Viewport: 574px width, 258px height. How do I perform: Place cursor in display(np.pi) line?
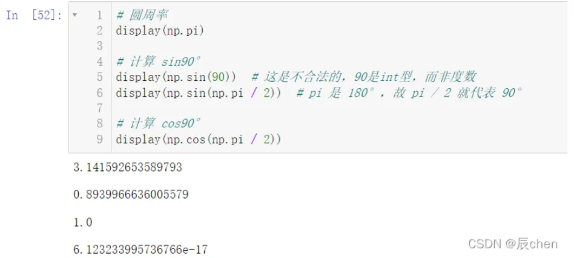[x=160, y=31]
